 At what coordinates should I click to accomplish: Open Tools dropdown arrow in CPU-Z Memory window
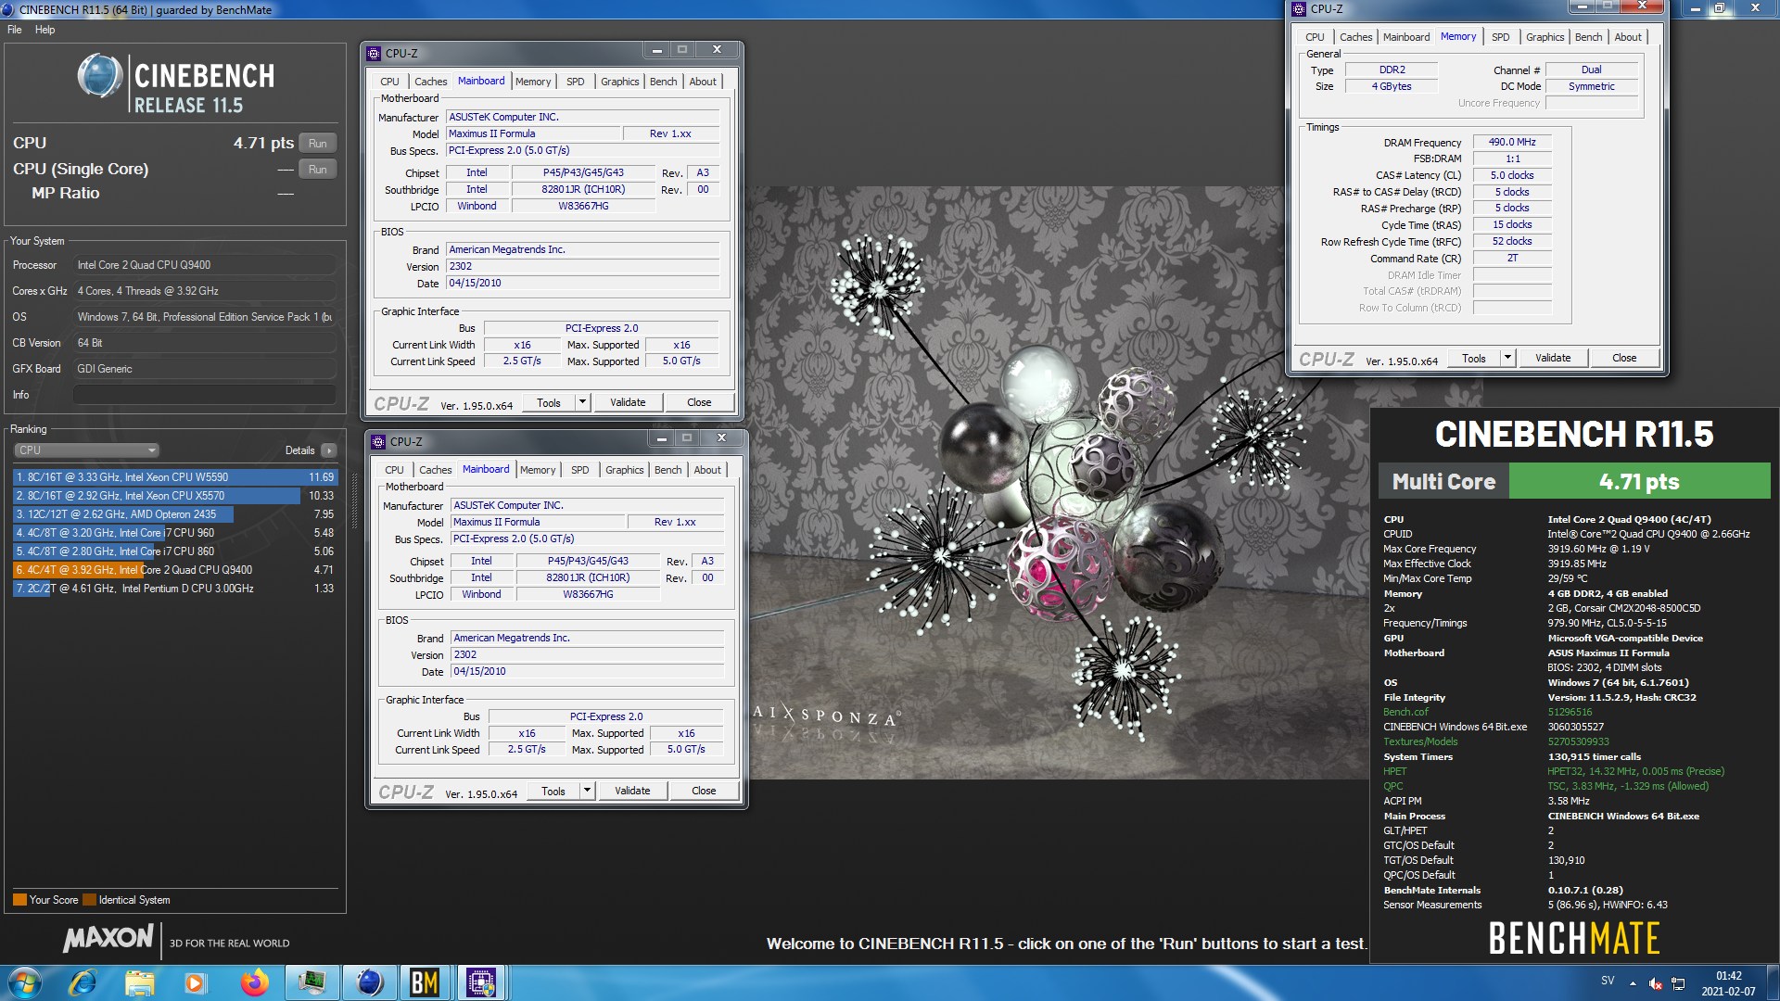coord(1507,358)
